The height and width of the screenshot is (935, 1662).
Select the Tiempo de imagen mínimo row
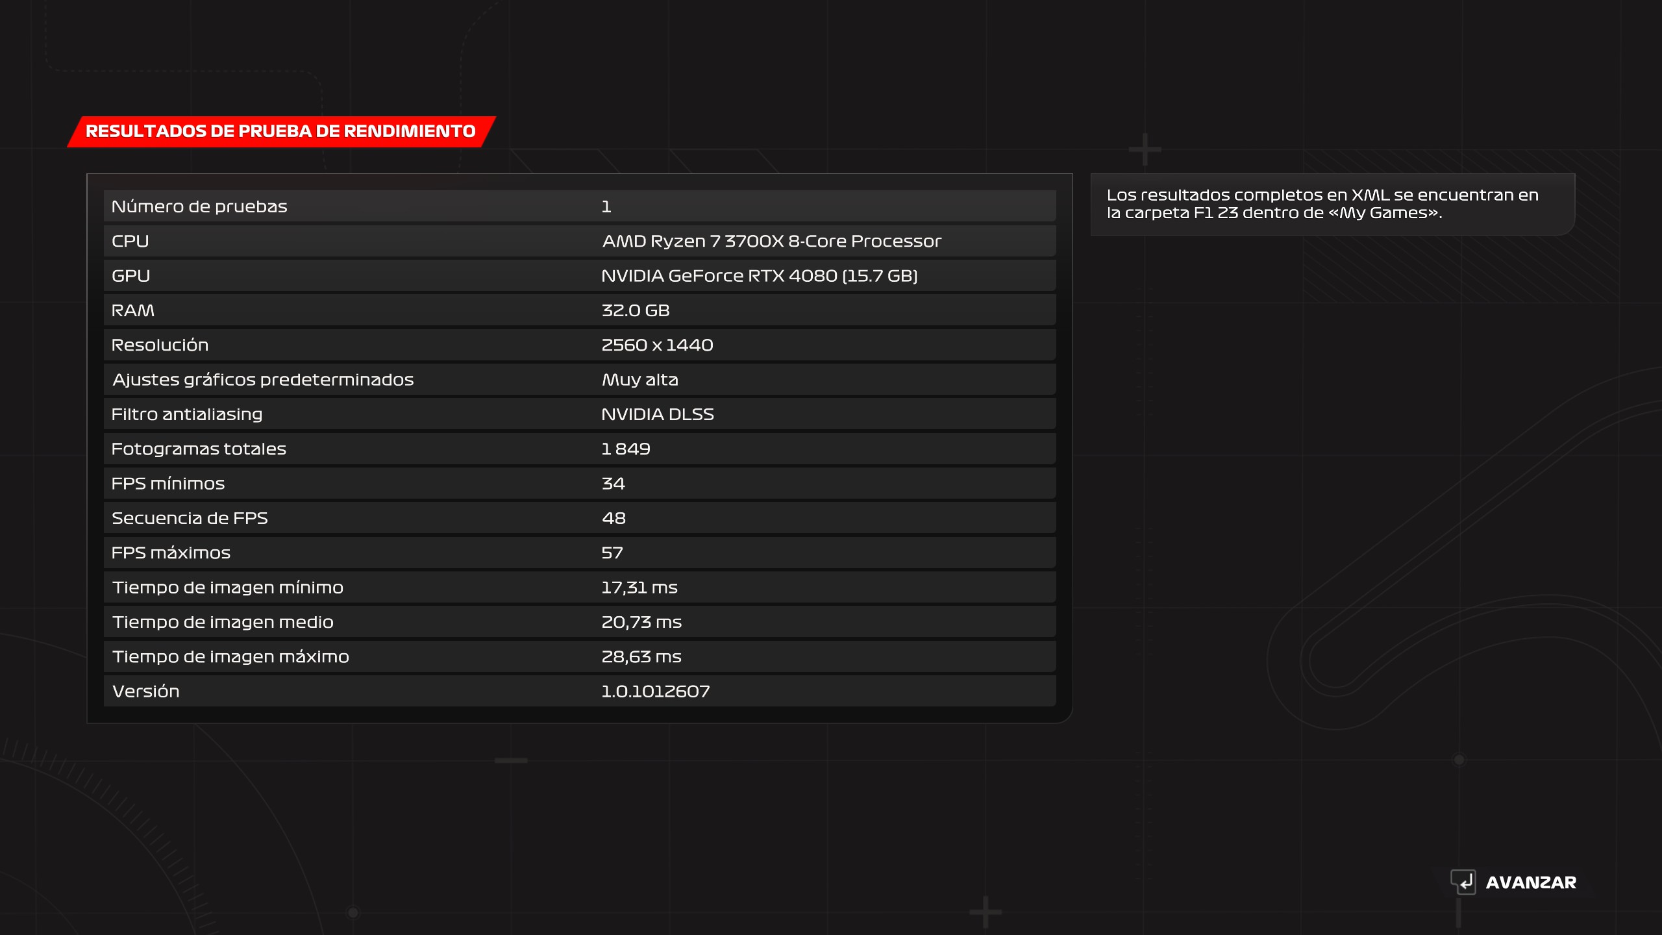(x=579, y=588)
